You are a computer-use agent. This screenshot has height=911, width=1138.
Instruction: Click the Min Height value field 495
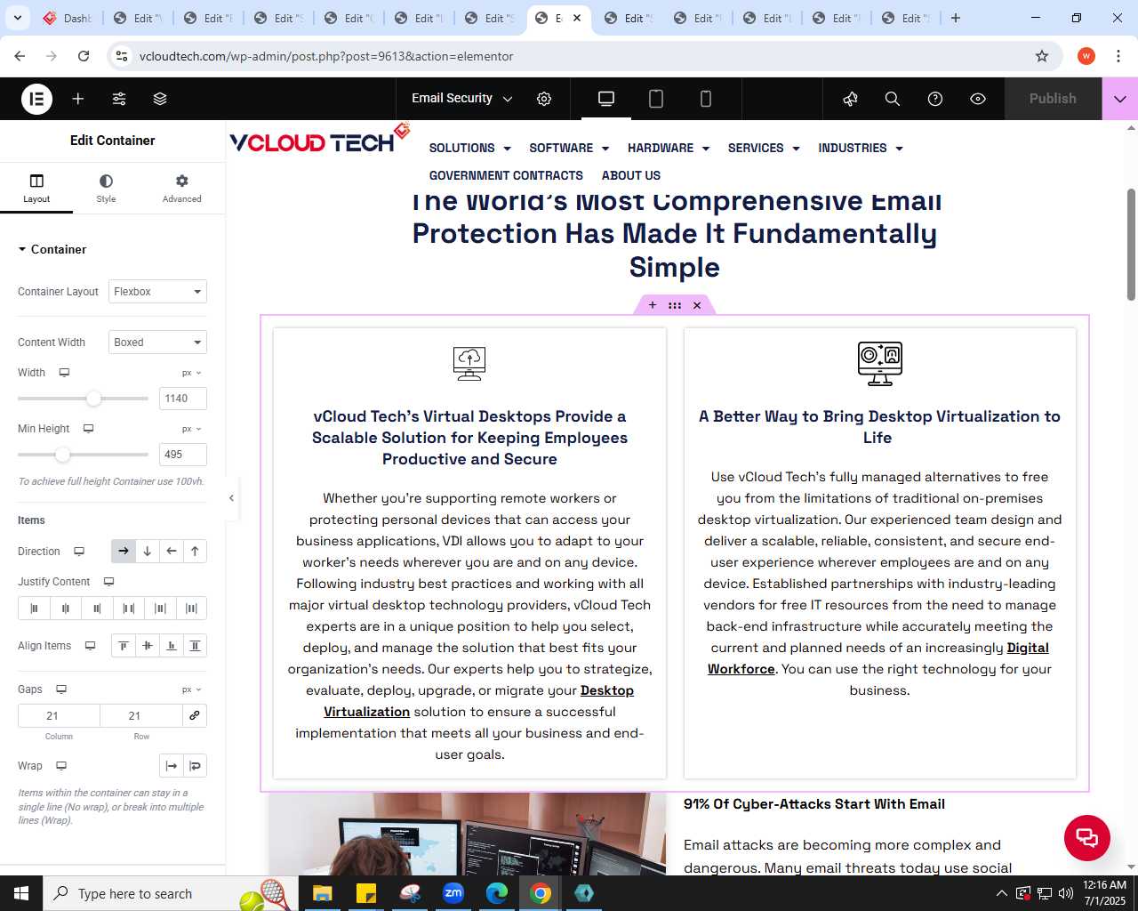pyautogui.click(x=183, y=455)
